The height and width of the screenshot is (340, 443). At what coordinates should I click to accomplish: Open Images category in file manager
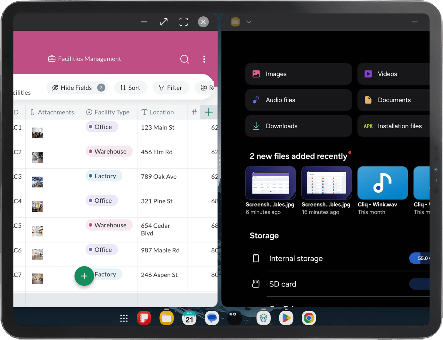299,74
